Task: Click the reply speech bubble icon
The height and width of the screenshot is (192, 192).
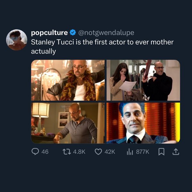Action: click(x=35, y=152)
